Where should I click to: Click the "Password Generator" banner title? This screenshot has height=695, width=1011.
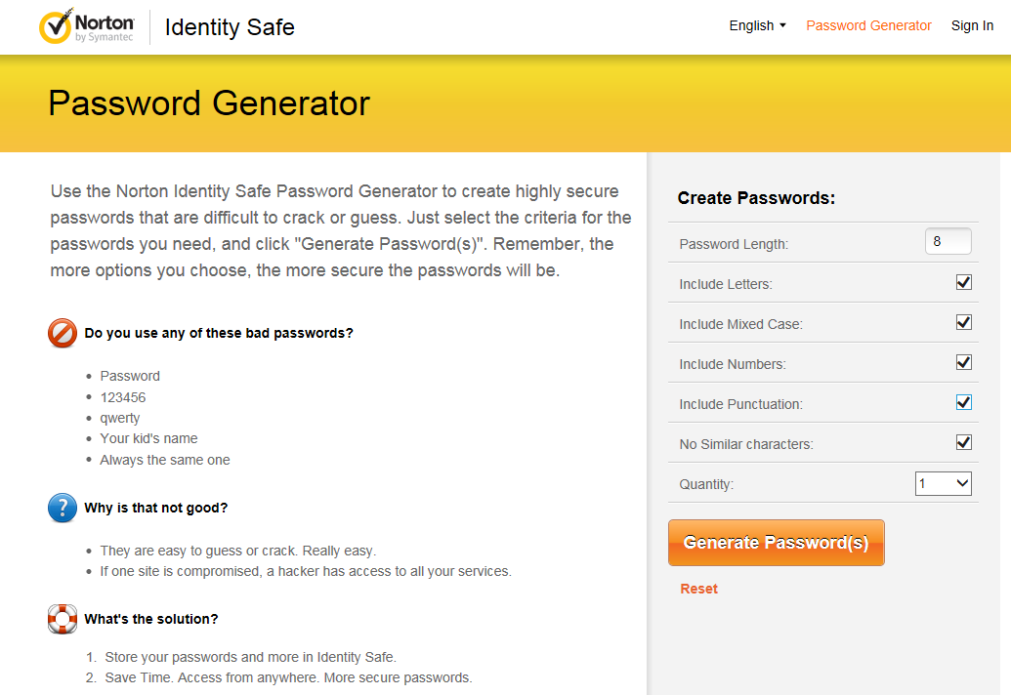coord(209,103)
